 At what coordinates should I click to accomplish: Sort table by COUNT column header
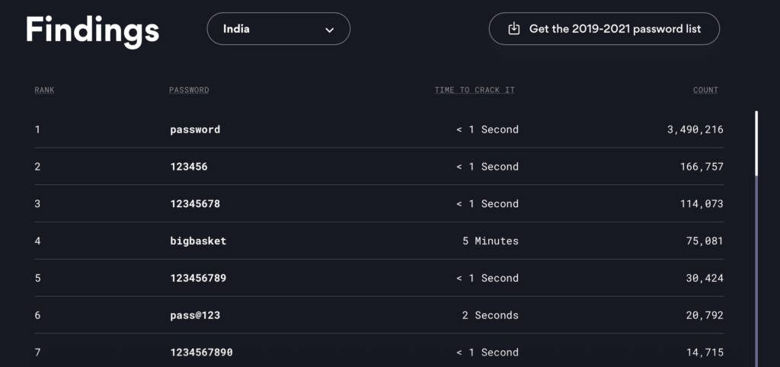705,90
